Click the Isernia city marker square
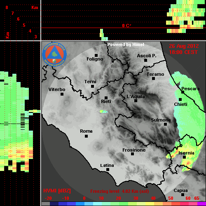The image size is (206, 206). 185,157
